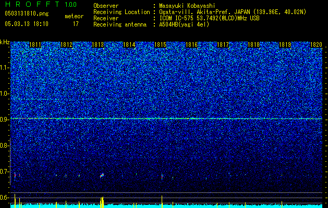Viewport: 328px width, 208px height.
Task: Click the 1.1 kHz axis label
Action: [4, 68]
